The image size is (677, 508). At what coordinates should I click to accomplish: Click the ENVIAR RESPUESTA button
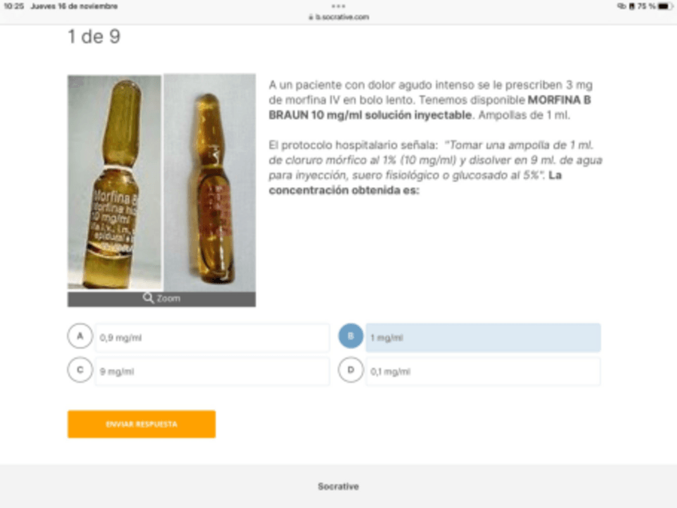click(141, 424)
